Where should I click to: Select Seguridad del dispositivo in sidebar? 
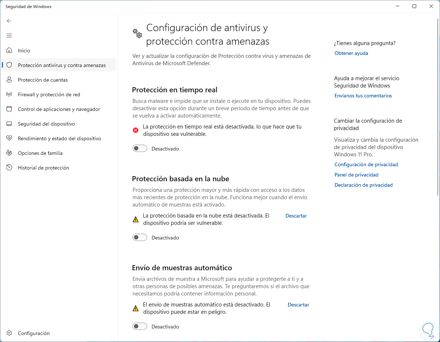click(x=46, y=124)
